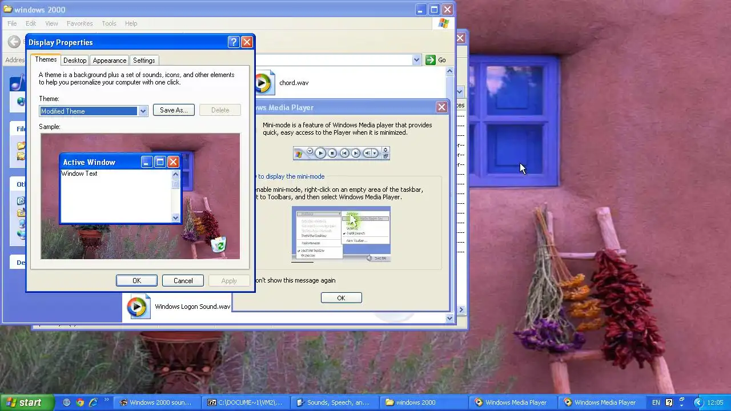The image size is (731, 411).
Task: Close the Windows Media Player mini-mode dialog
Action: tap(441, 107)
